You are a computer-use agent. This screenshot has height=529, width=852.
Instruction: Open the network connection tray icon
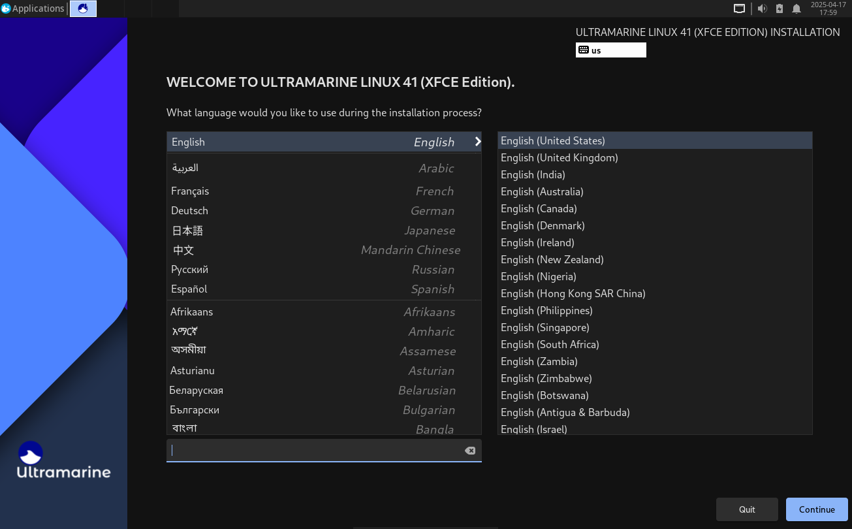click(x=739, y=8)
